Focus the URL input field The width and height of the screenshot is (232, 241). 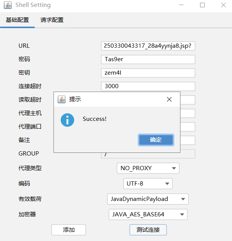tap(148, 46)
